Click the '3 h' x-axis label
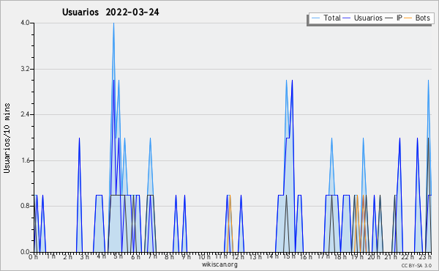This screenshot has height=271, width=439. pyautogui.click(x=84, y=256)
